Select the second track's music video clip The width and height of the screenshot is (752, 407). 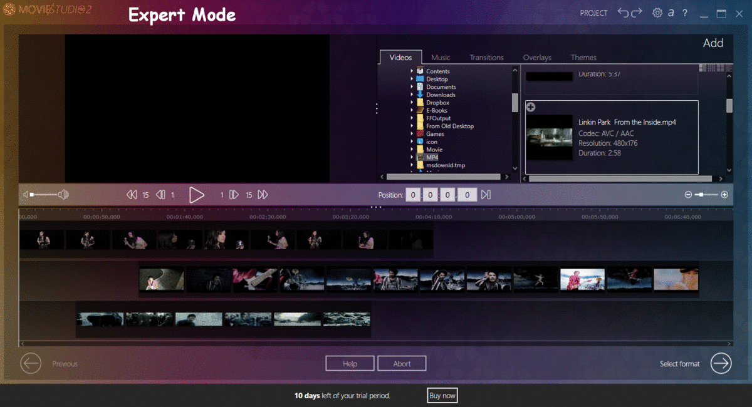[419, 279]
